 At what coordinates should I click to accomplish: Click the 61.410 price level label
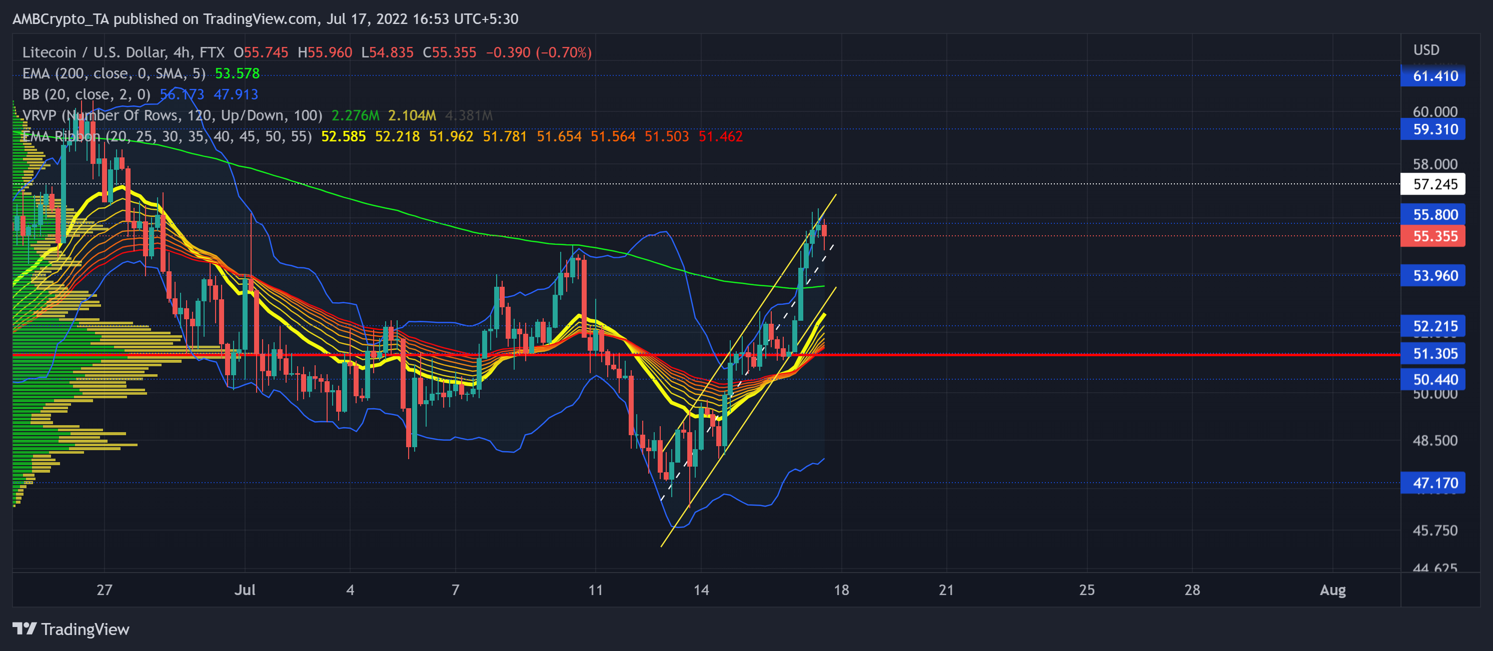click(x=1432, y=76)
